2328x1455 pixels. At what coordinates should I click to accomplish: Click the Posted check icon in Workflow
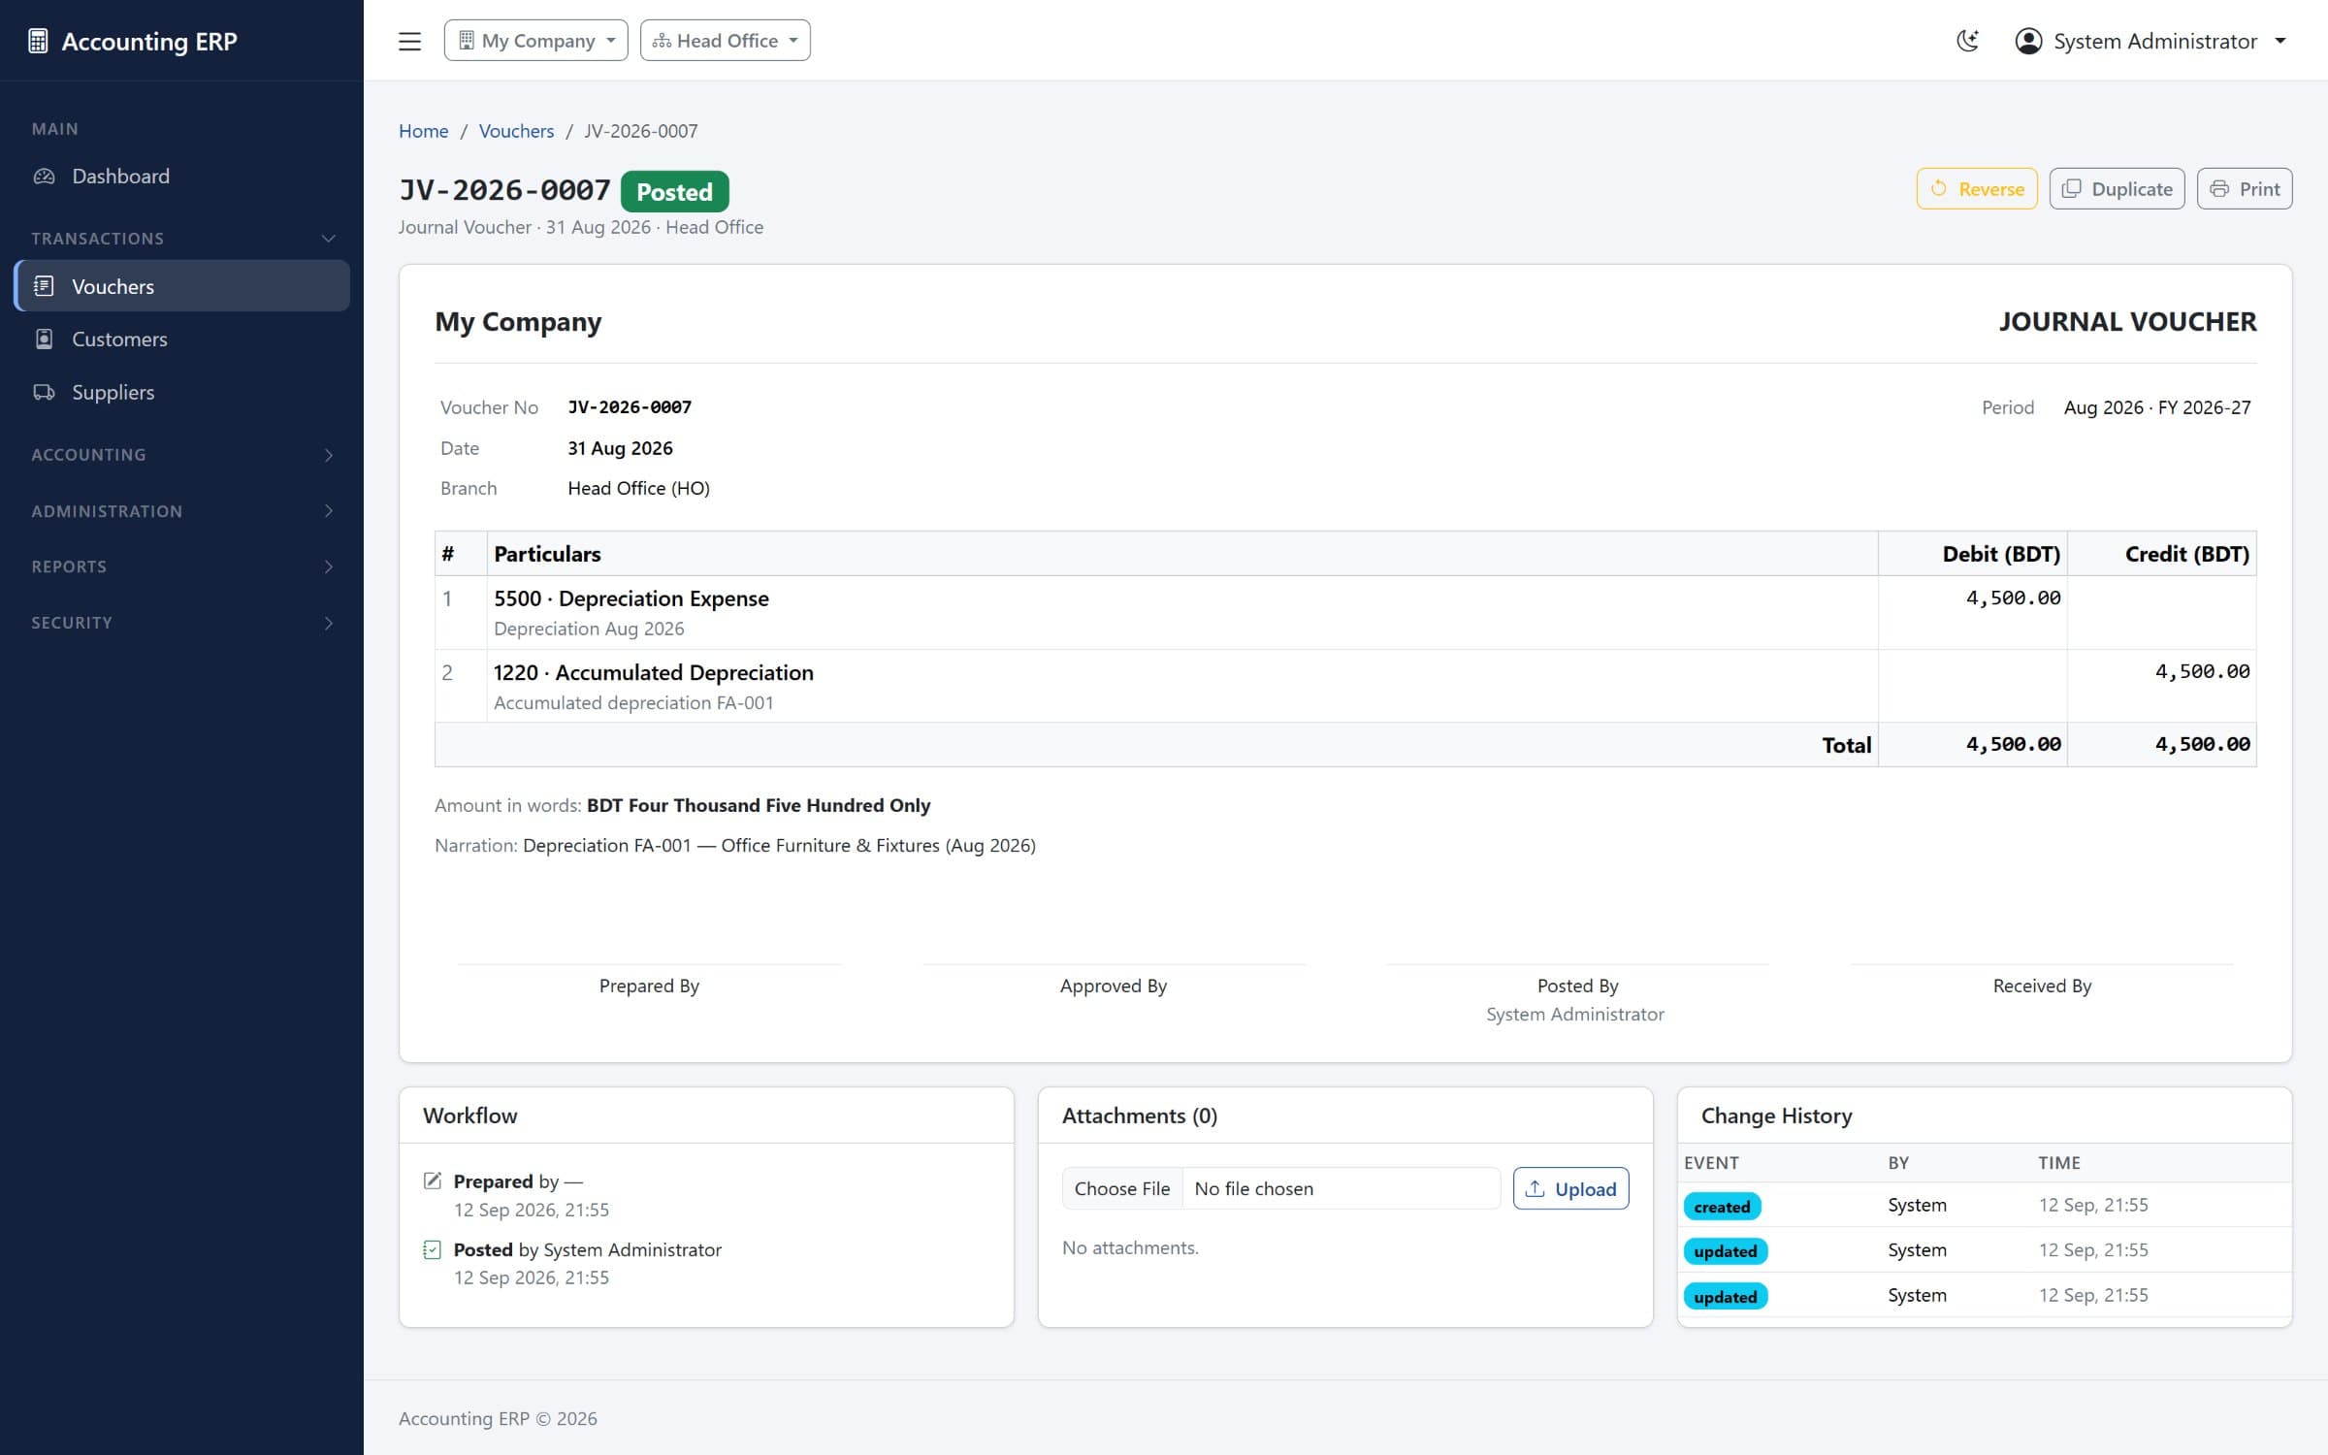433,1249
